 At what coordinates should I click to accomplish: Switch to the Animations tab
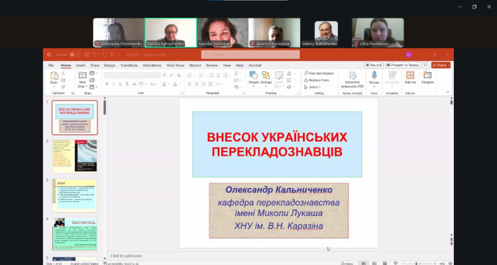click(152, 66)
